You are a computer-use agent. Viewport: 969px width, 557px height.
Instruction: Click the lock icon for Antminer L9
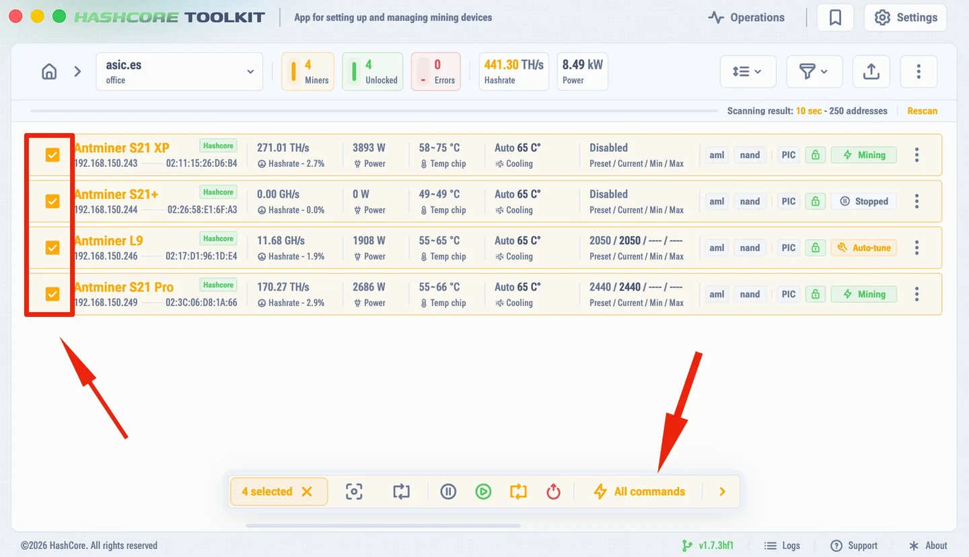(816, 248)
